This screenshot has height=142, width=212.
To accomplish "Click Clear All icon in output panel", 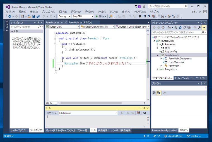I will click(x=138, y=113).
